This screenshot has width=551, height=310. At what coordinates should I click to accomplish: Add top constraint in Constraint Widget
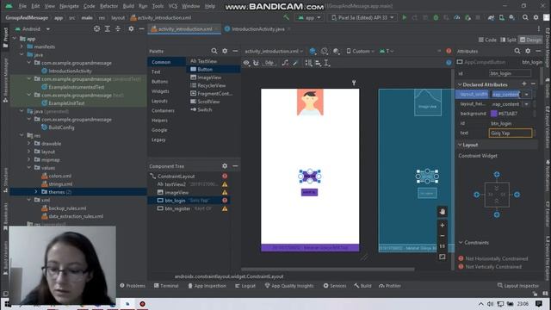click(x=497, y=174)
